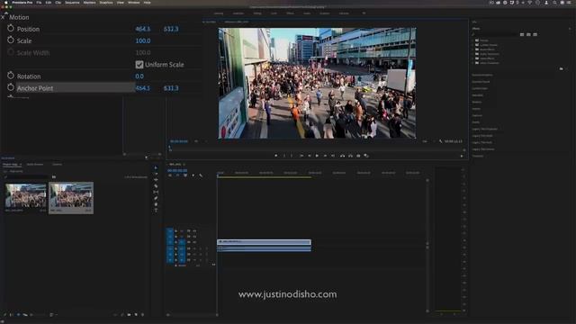Screen dimensions: 576x324
Task: Solo the A1 audio track
Action: pyautogui.click(x=200, y=248)
